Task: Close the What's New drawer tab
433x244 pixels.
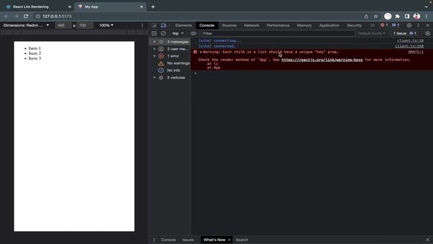Action: 229,240
